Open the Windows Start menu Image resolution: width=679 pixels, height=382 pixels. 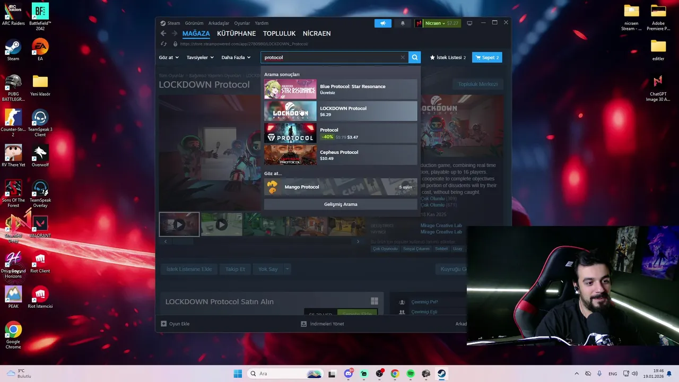238,374
